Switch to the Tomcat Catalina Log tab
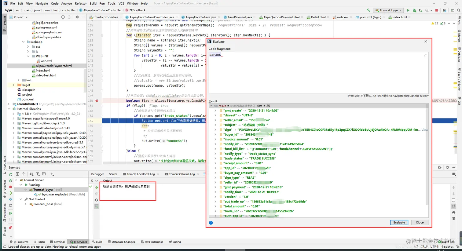462x251 pixels. (182, 174)
